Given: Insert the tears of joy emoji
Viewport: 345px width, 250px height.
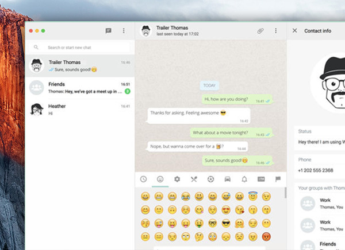Looking at the screenshot, I should 186,197.
